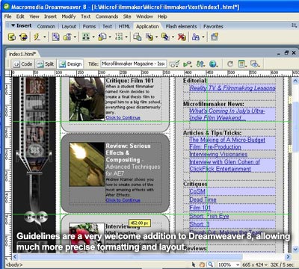Image resolution: width=299 pixels, height=269 pixels.
Task: Open the 665 x 424 window size menu
Action: coord(255,265)
